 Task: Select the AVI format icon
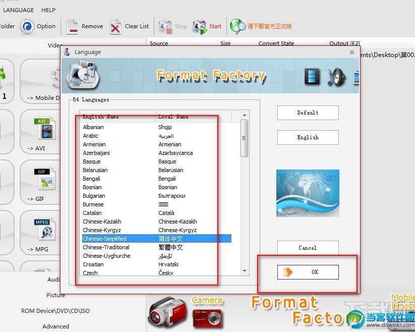[x=45, y=128]
